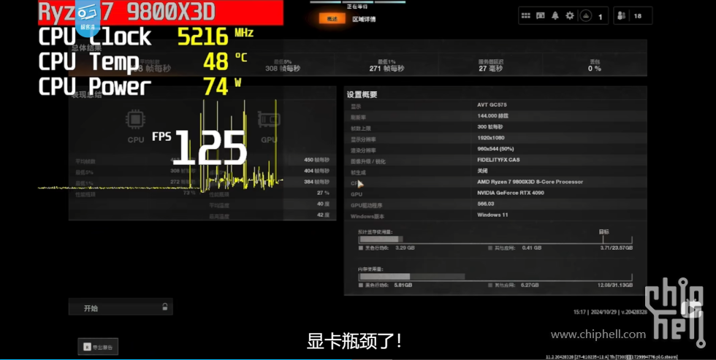Click the 目标 target marker on VRAM bar
Viewport: 716px width, 360px height.
(603, 232)
